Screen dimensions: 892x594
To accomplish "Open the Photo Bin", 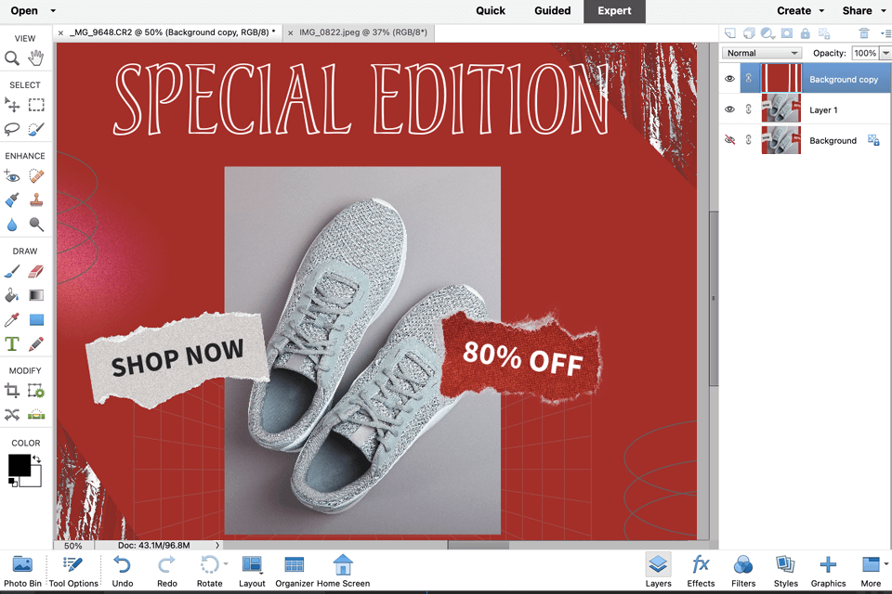I will point(22,572).
